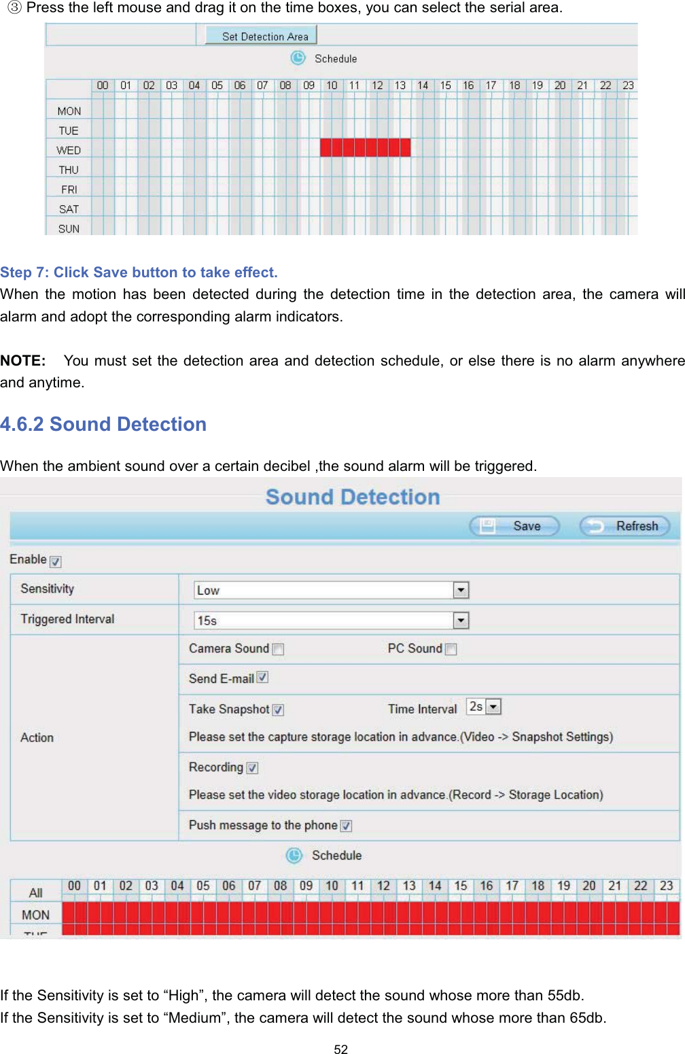This screenshot has width=685, height=1054.
Task: Click TUE row label in upper schedule
Action: [69, 130]
